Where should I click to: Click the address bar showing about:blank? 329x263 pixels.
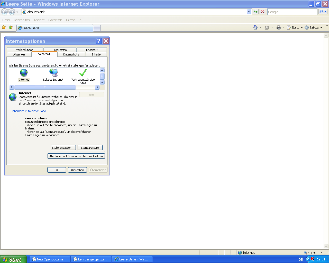(x=134, y=12)
